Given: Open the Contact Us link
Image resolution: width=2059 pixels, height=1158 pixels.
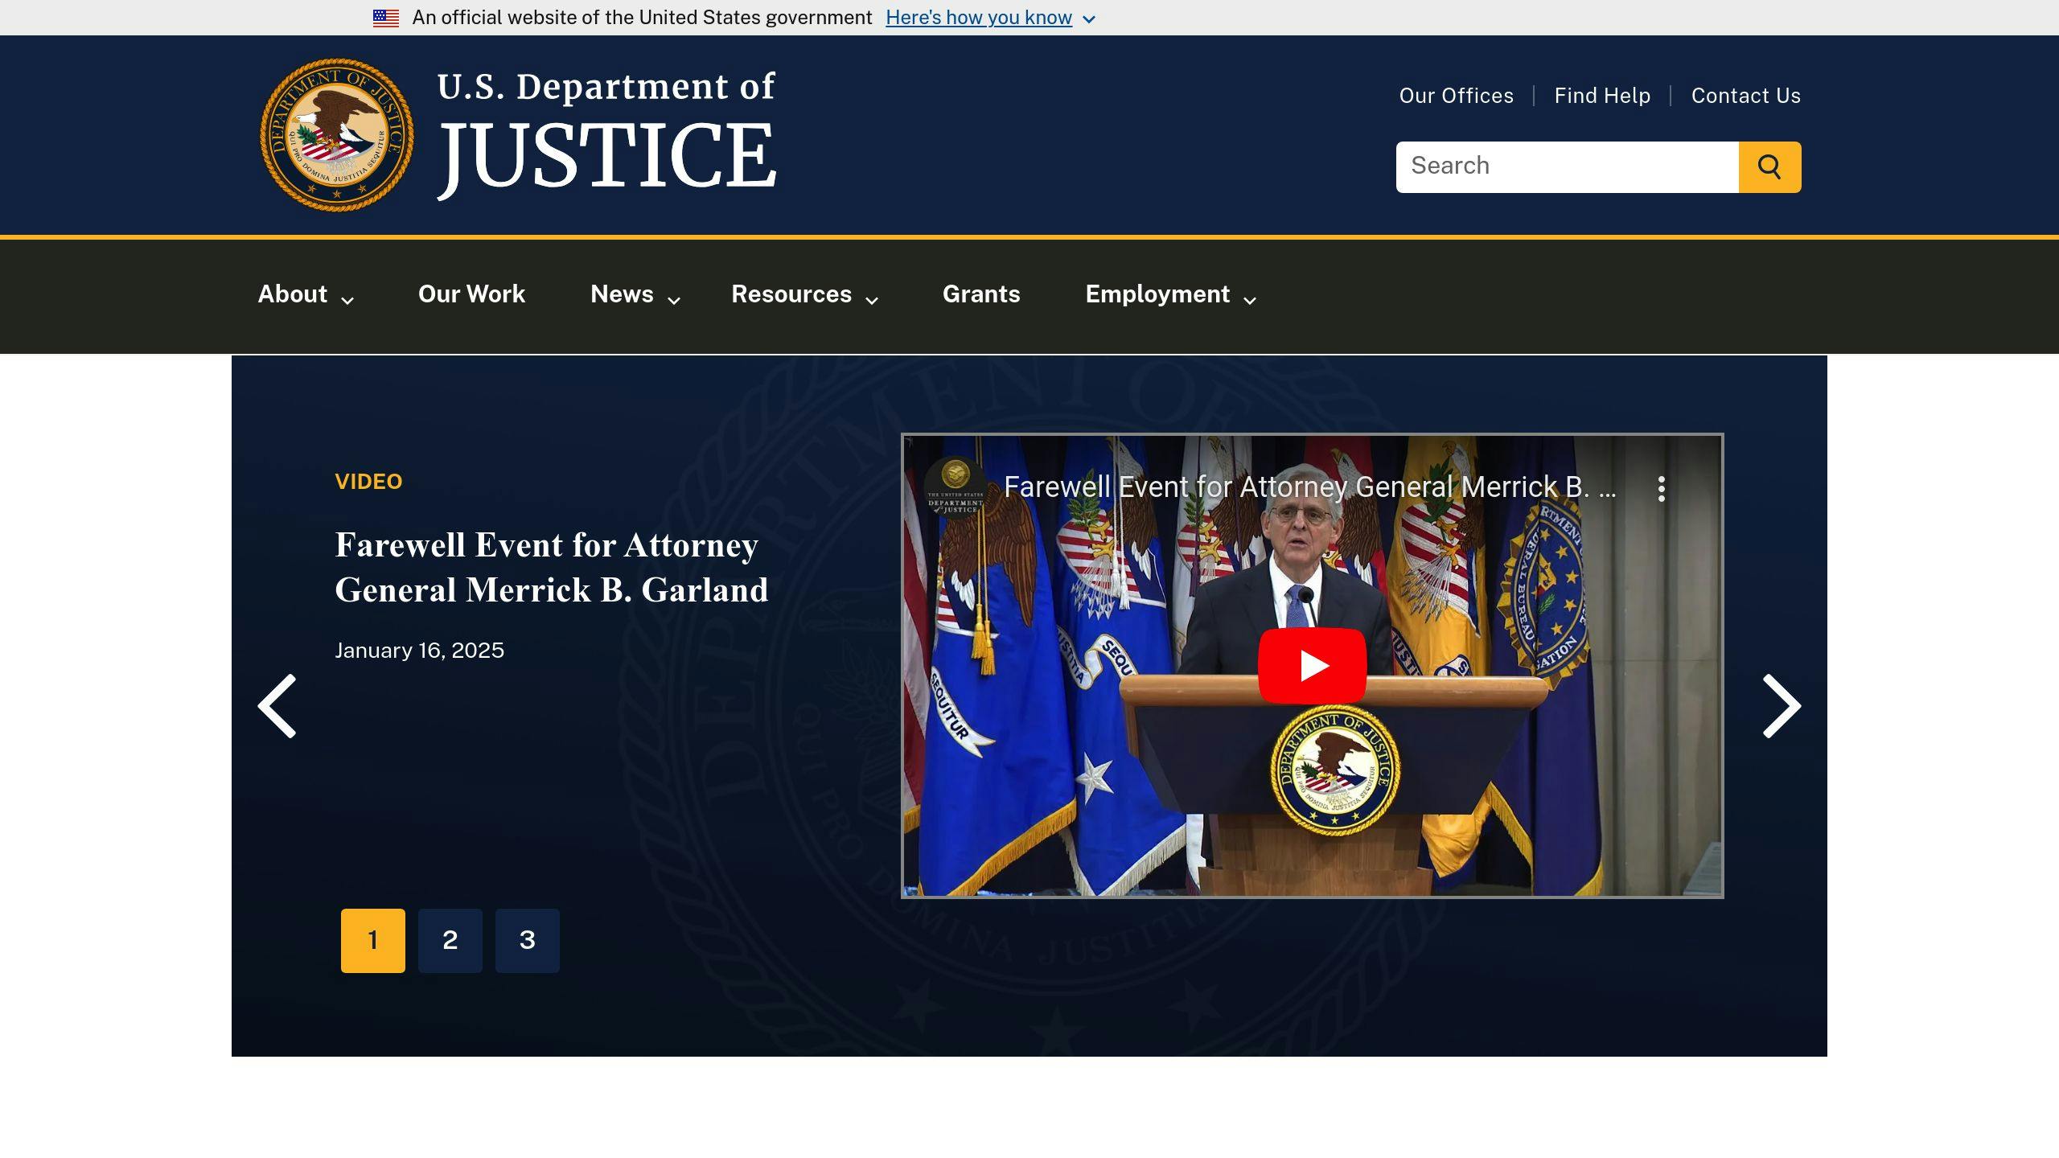Looking at the screenshot, I should (1746, 96).
